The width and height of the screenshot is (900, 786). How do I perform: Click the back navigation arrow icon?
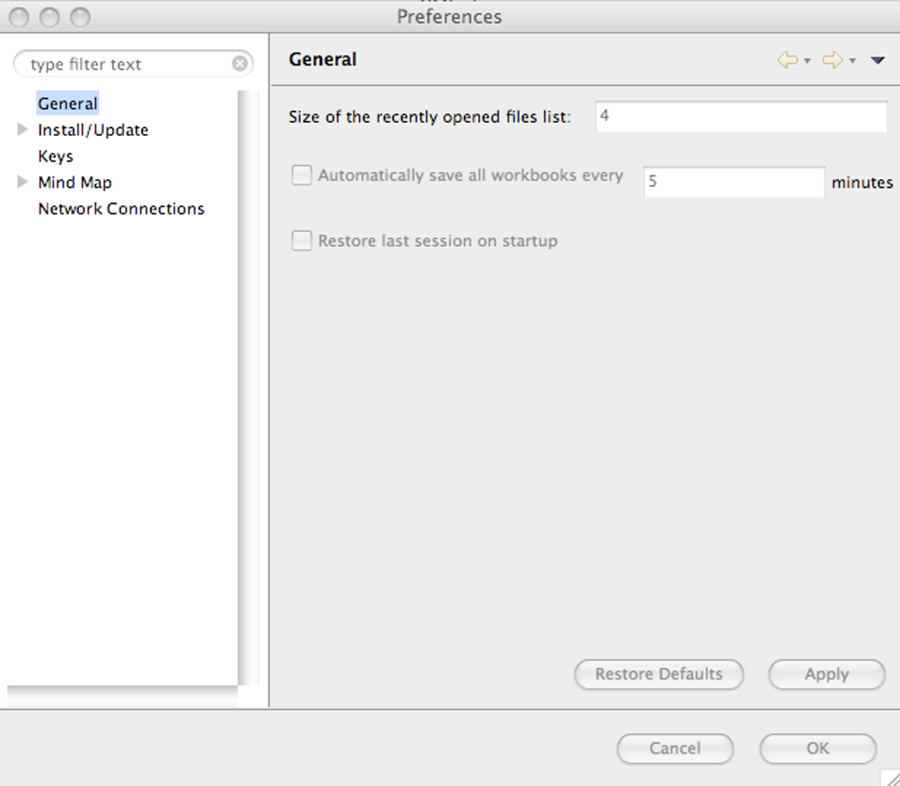click(x=786, y=60)
